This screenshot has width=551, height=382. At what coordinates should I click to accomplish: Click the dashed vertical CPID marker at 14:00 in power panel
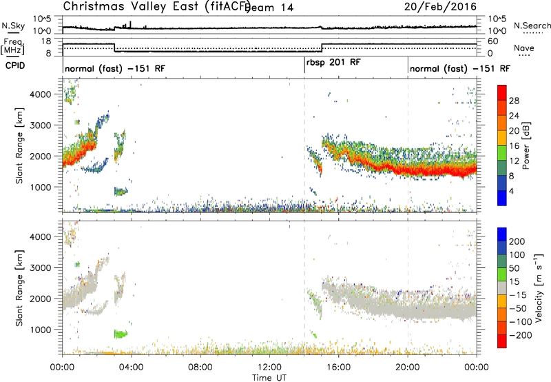304,145
